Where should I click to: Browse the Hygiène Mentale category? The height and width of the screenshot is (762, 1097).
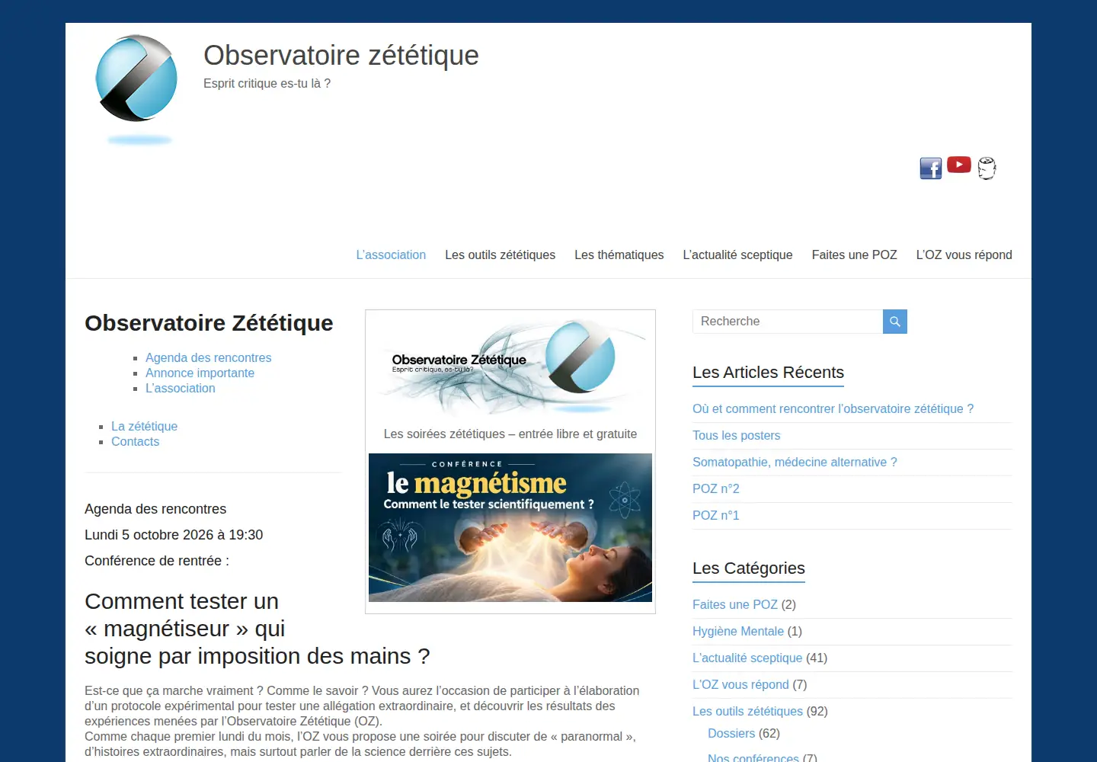point(737,632)
